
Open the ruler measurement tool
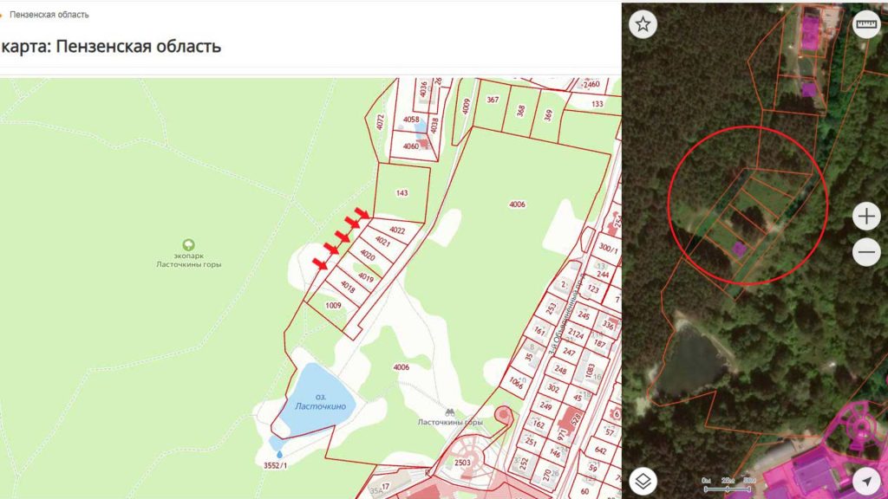866,24
